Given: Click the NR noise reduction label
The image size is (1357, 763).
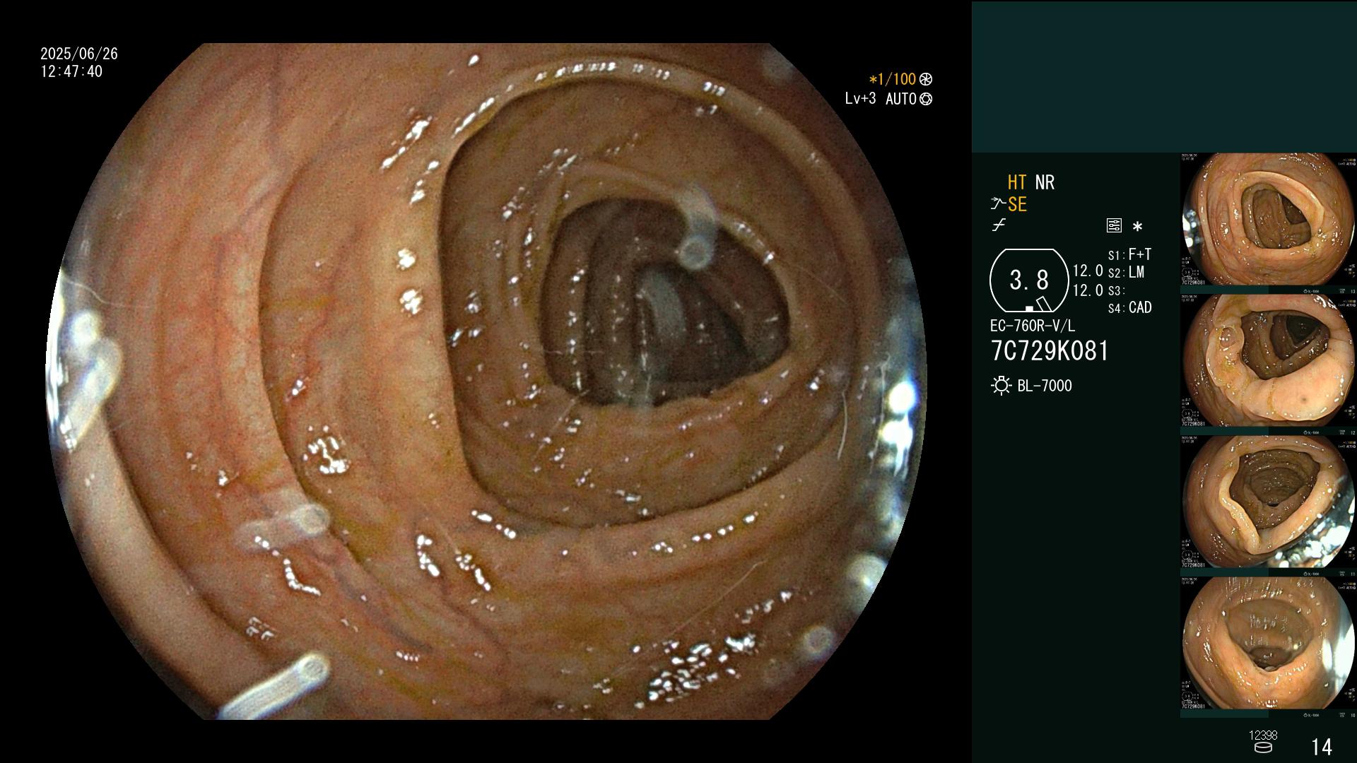Looking at the screenshot, I should pos(1045,182).
